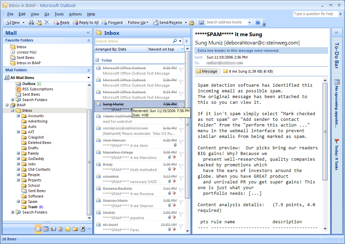Open the Tools menu
345x244 pixels.
(x=59, y=14)
